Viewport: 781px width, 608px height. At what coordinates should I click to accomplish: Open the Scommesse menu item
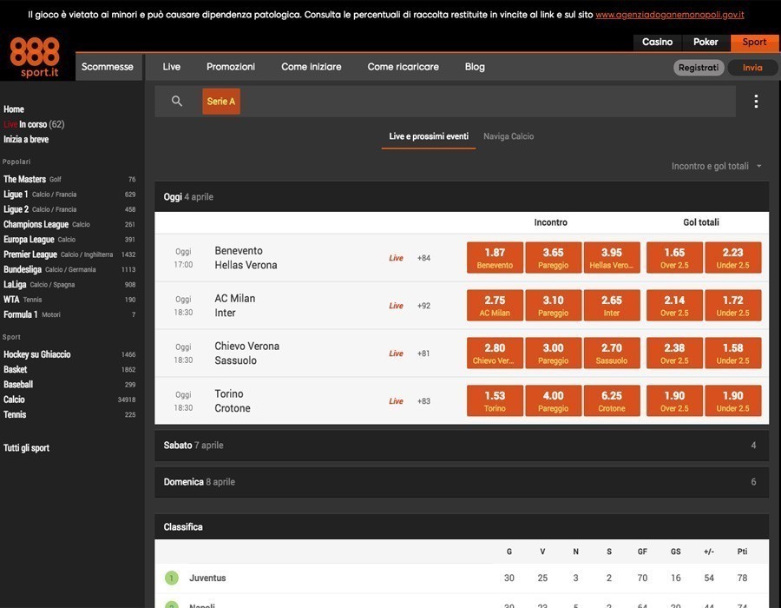pos(108,67)
